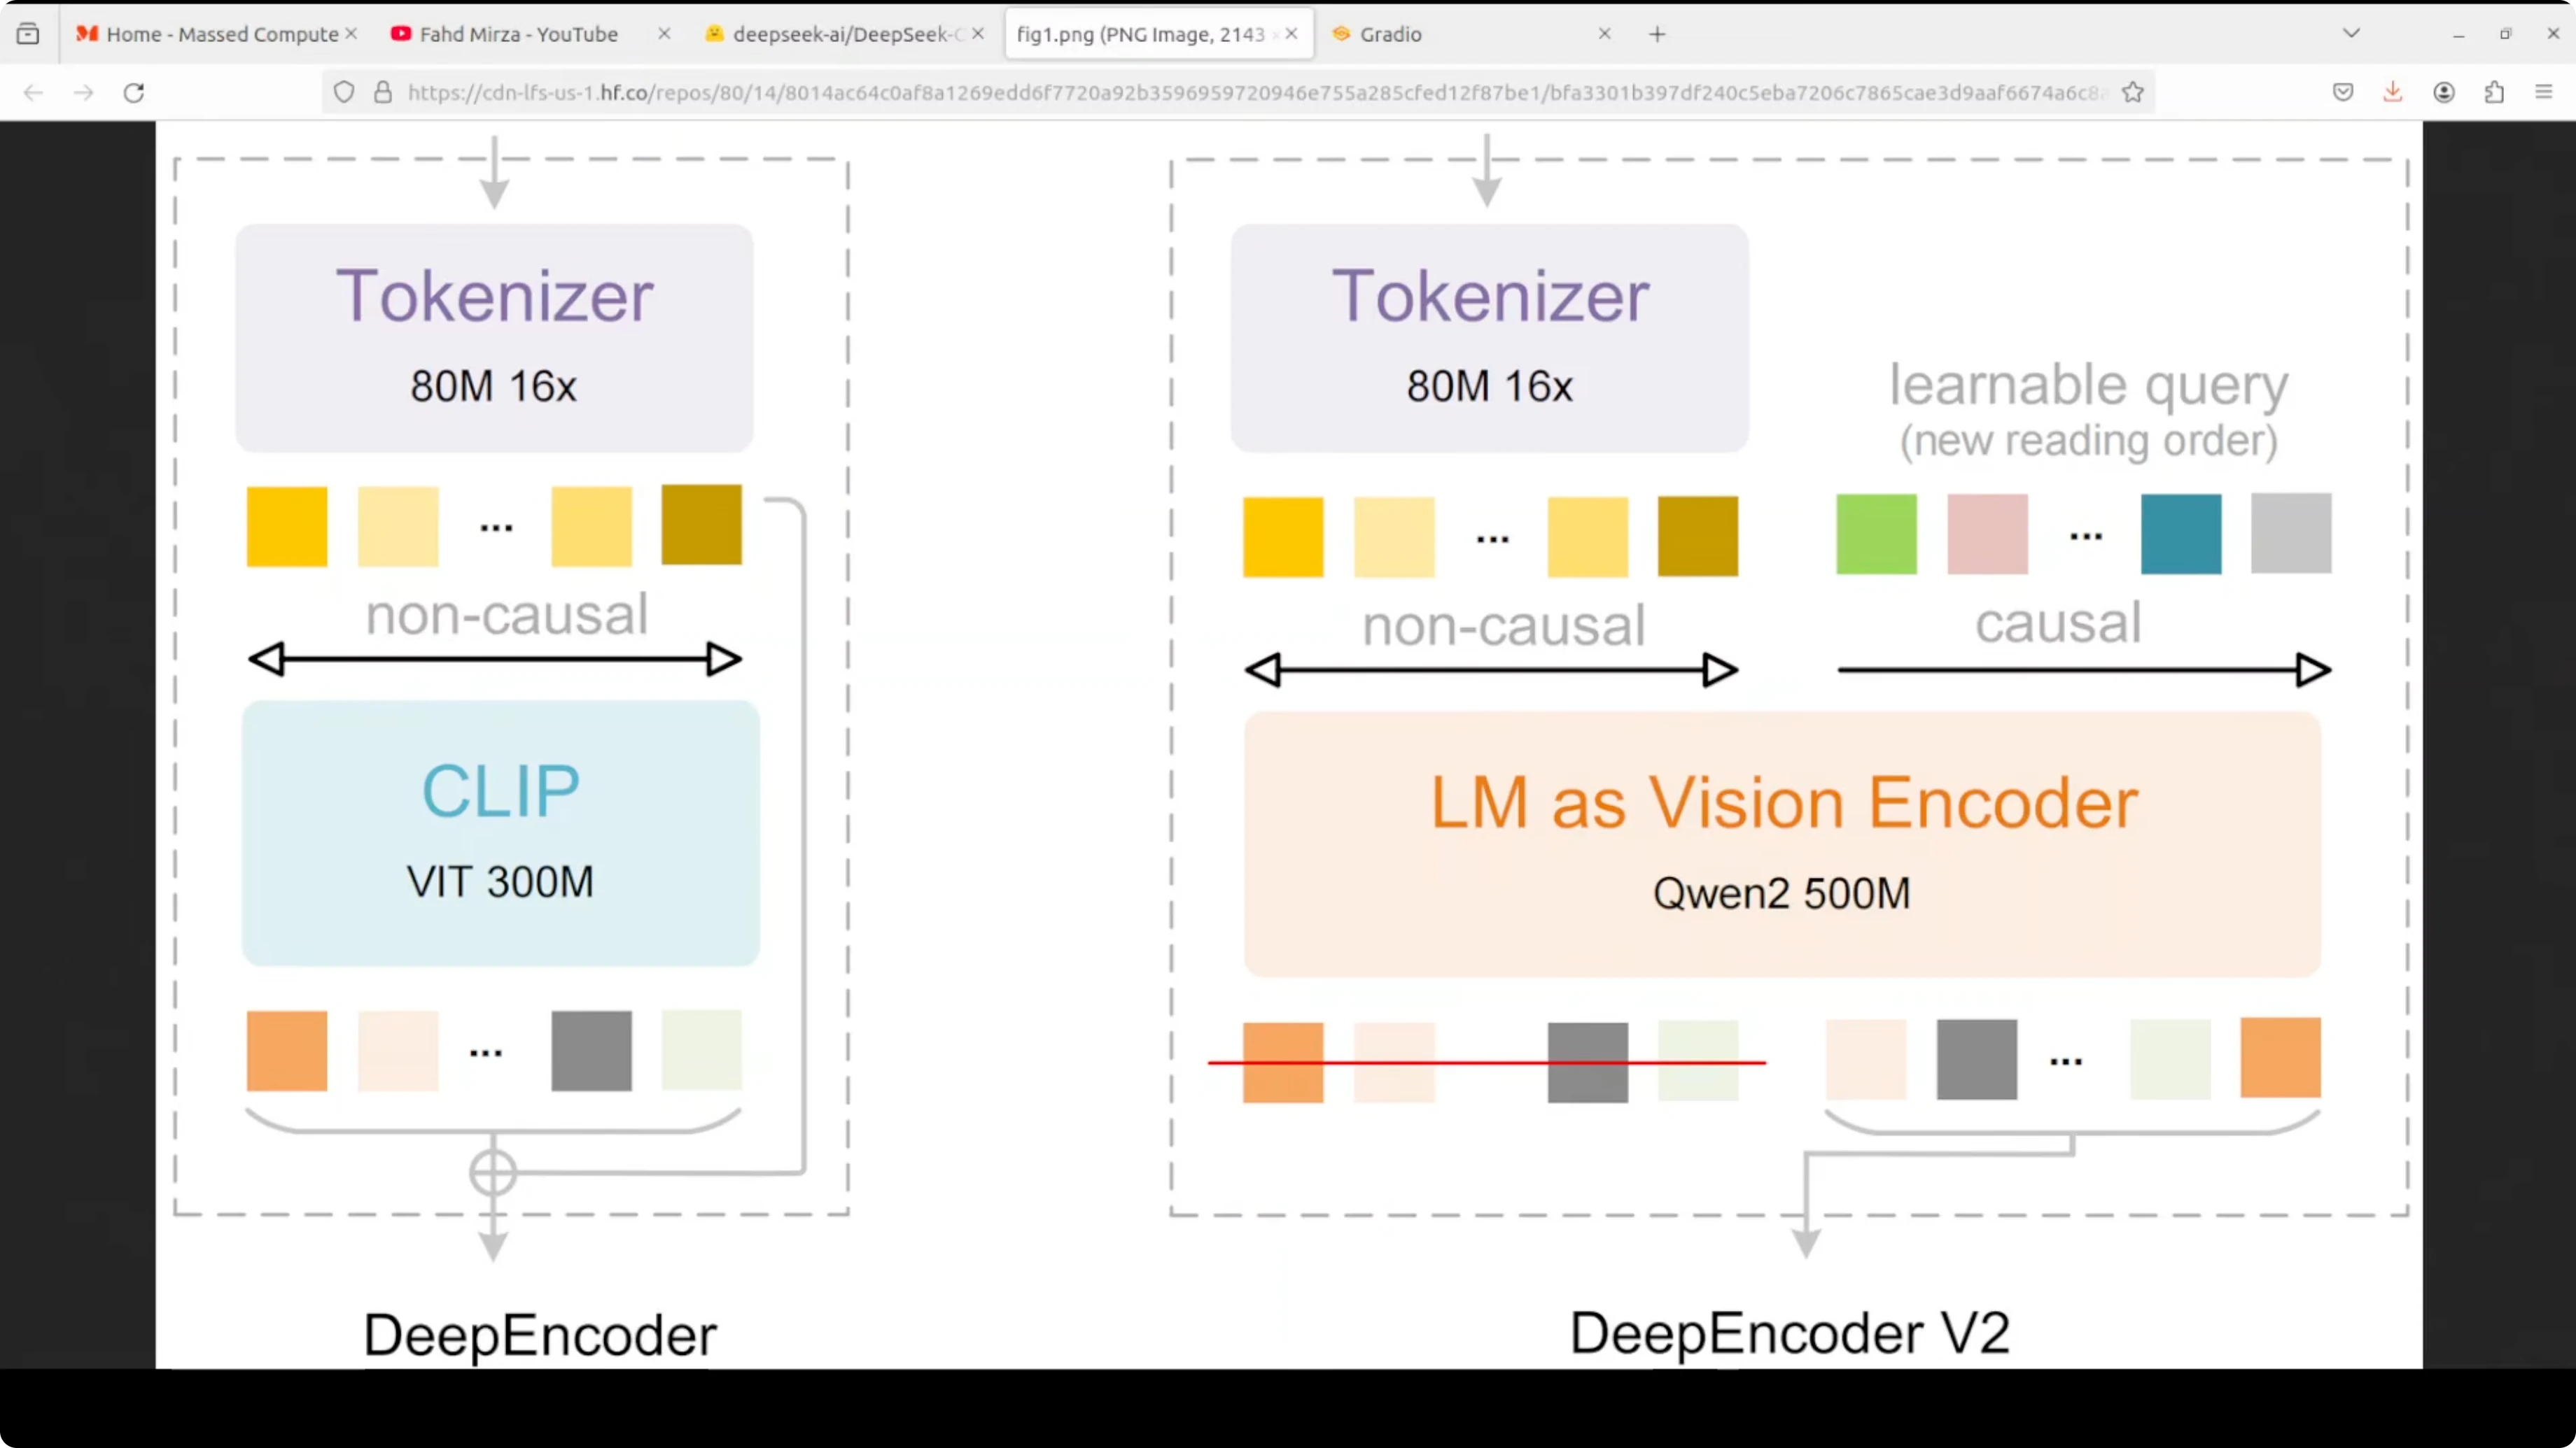Go back to the previous page
This screenshot has height=1448, width=2576.
click(x=33, y=93)
